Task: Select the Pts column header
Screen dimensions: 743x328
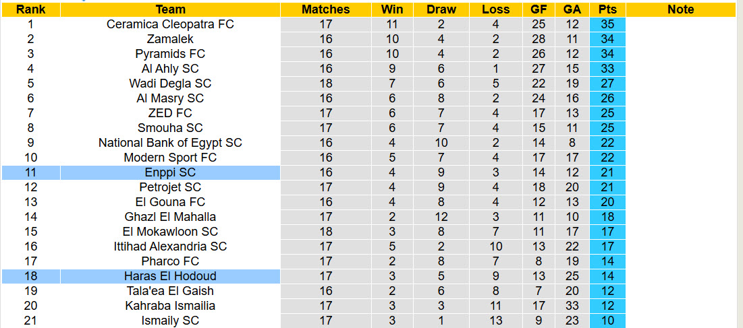Action: coord(607,9)
